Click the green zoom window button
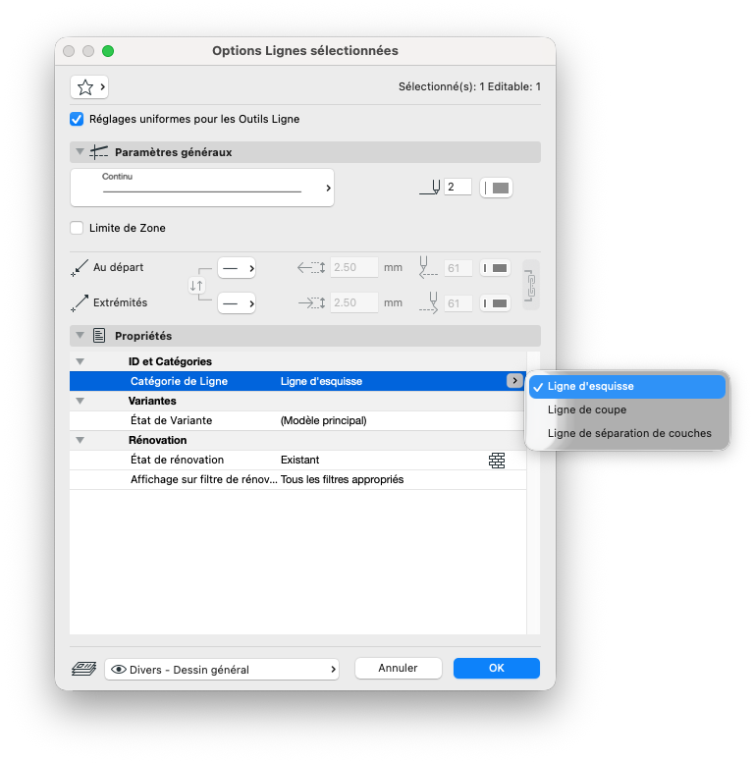 (108, 51)
